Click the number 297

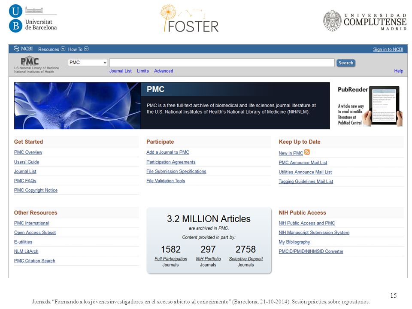208,249
